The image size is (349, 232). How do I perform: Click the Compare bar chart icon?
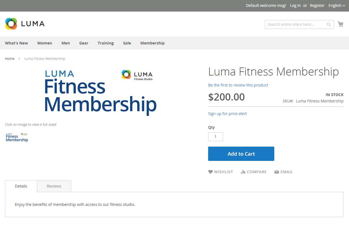pos(243,172)
